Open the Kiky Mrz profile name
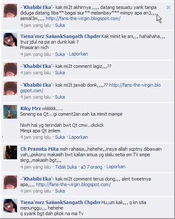This screenshot has height=219, width=175. tap(31, 108)
